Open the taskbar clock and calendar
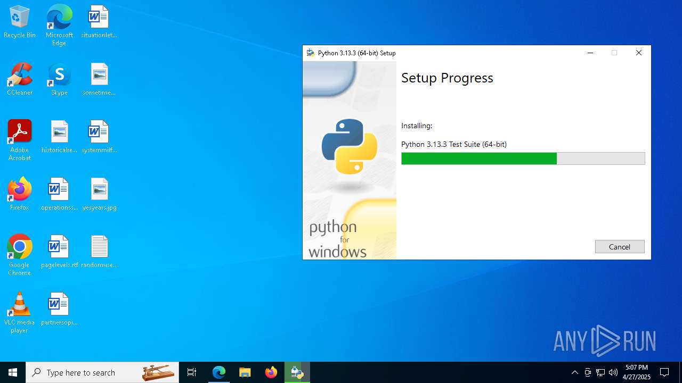The image size is (682, 383). (x=637, y=372)
